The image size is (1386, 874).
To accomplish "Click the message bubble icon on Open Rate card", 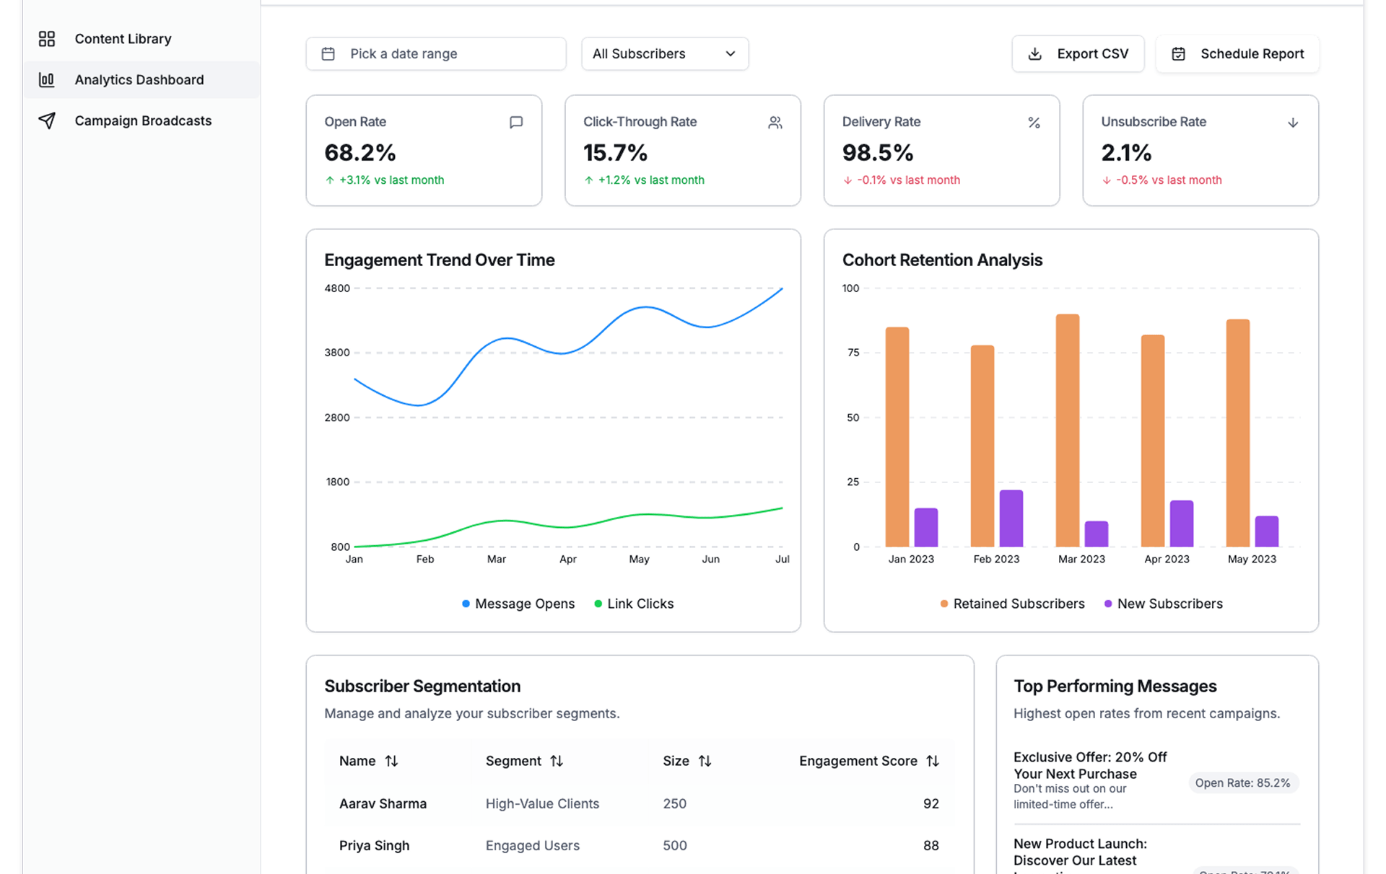I will [x=515, y=123].
